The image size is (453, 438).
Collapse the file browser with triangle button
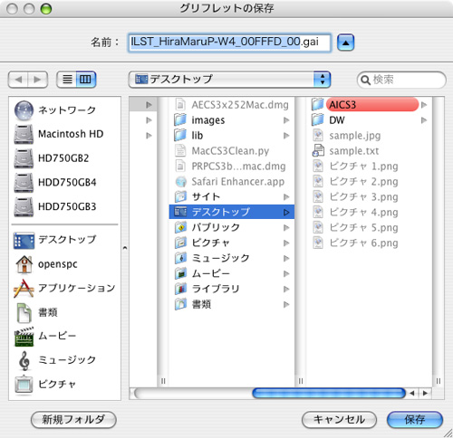345,43
